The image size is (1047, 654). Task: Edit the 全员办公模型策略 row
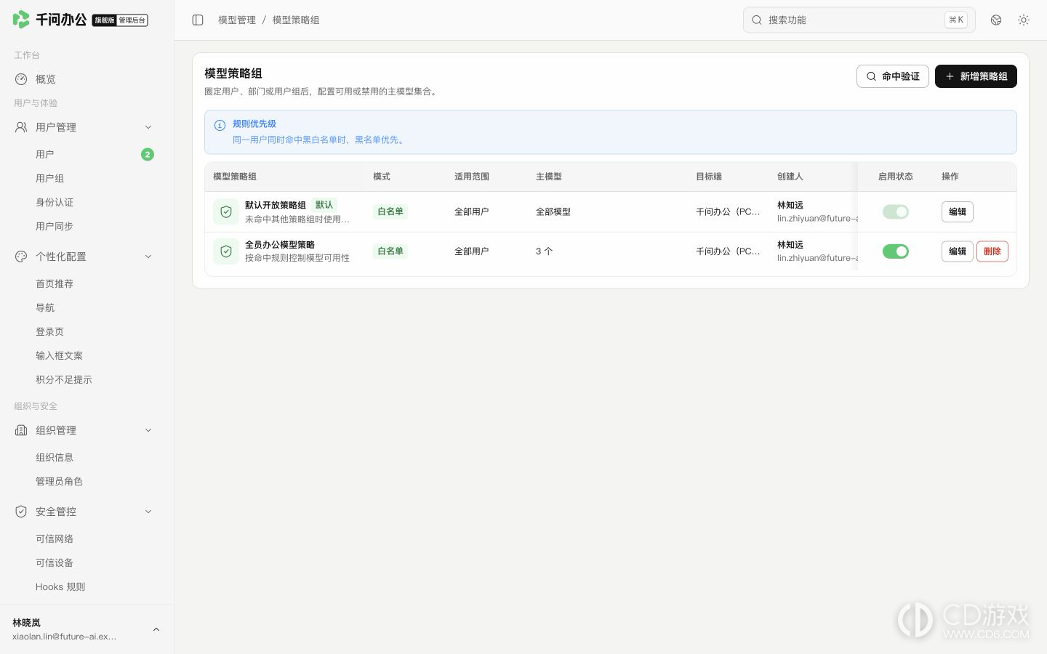[x=958, y=251]
